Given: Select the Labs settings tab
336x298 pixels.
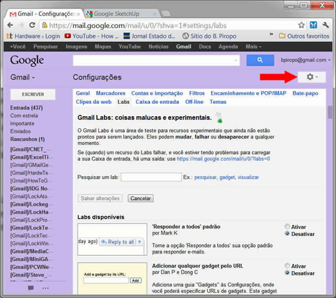Looking at the screenshot, I should (x=123, y=102).
